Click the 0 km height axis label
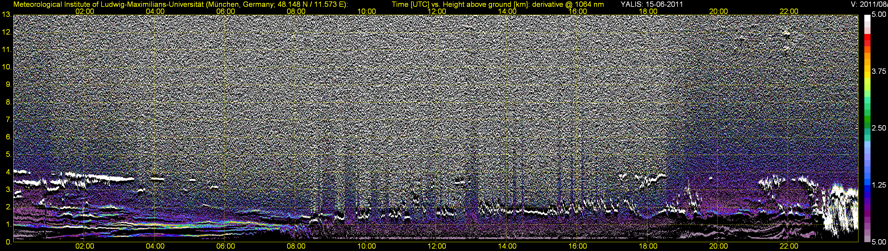The image size is (888, 251). [9, 242]
